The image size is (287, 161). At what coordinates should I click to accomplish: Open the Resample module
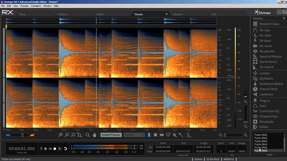263,122
